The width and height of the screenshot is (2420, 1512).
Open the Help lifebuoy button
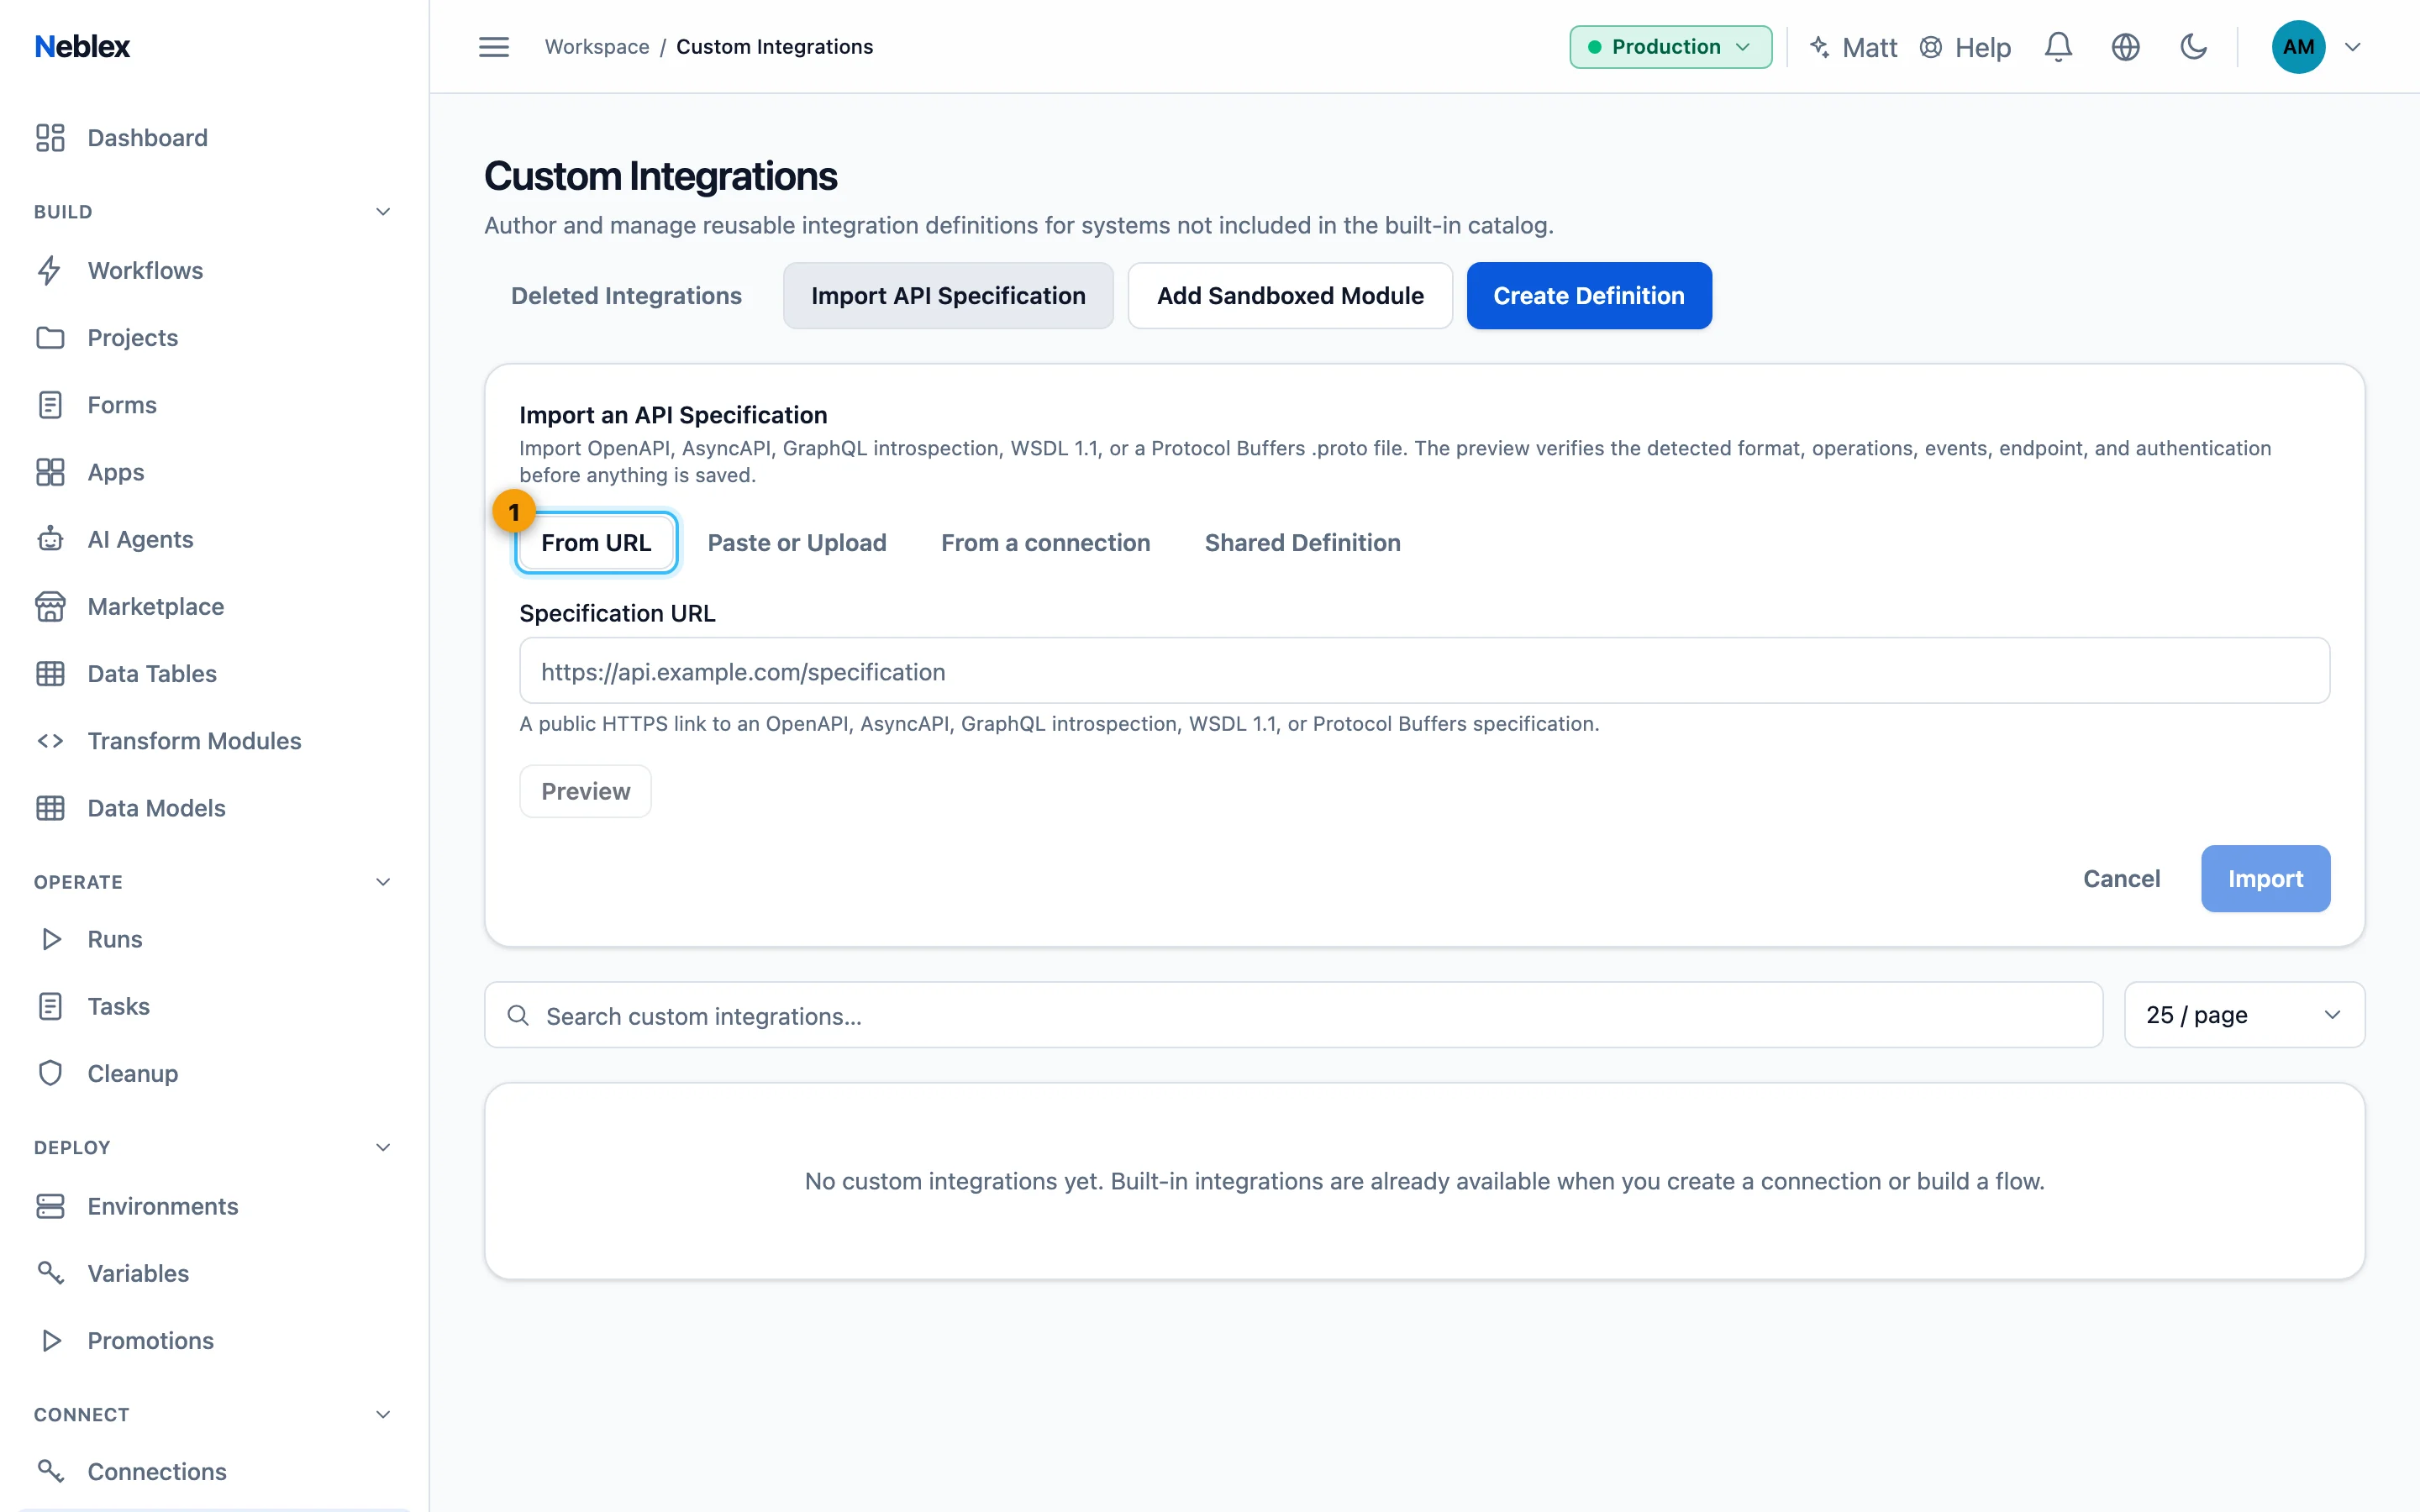1965,47
